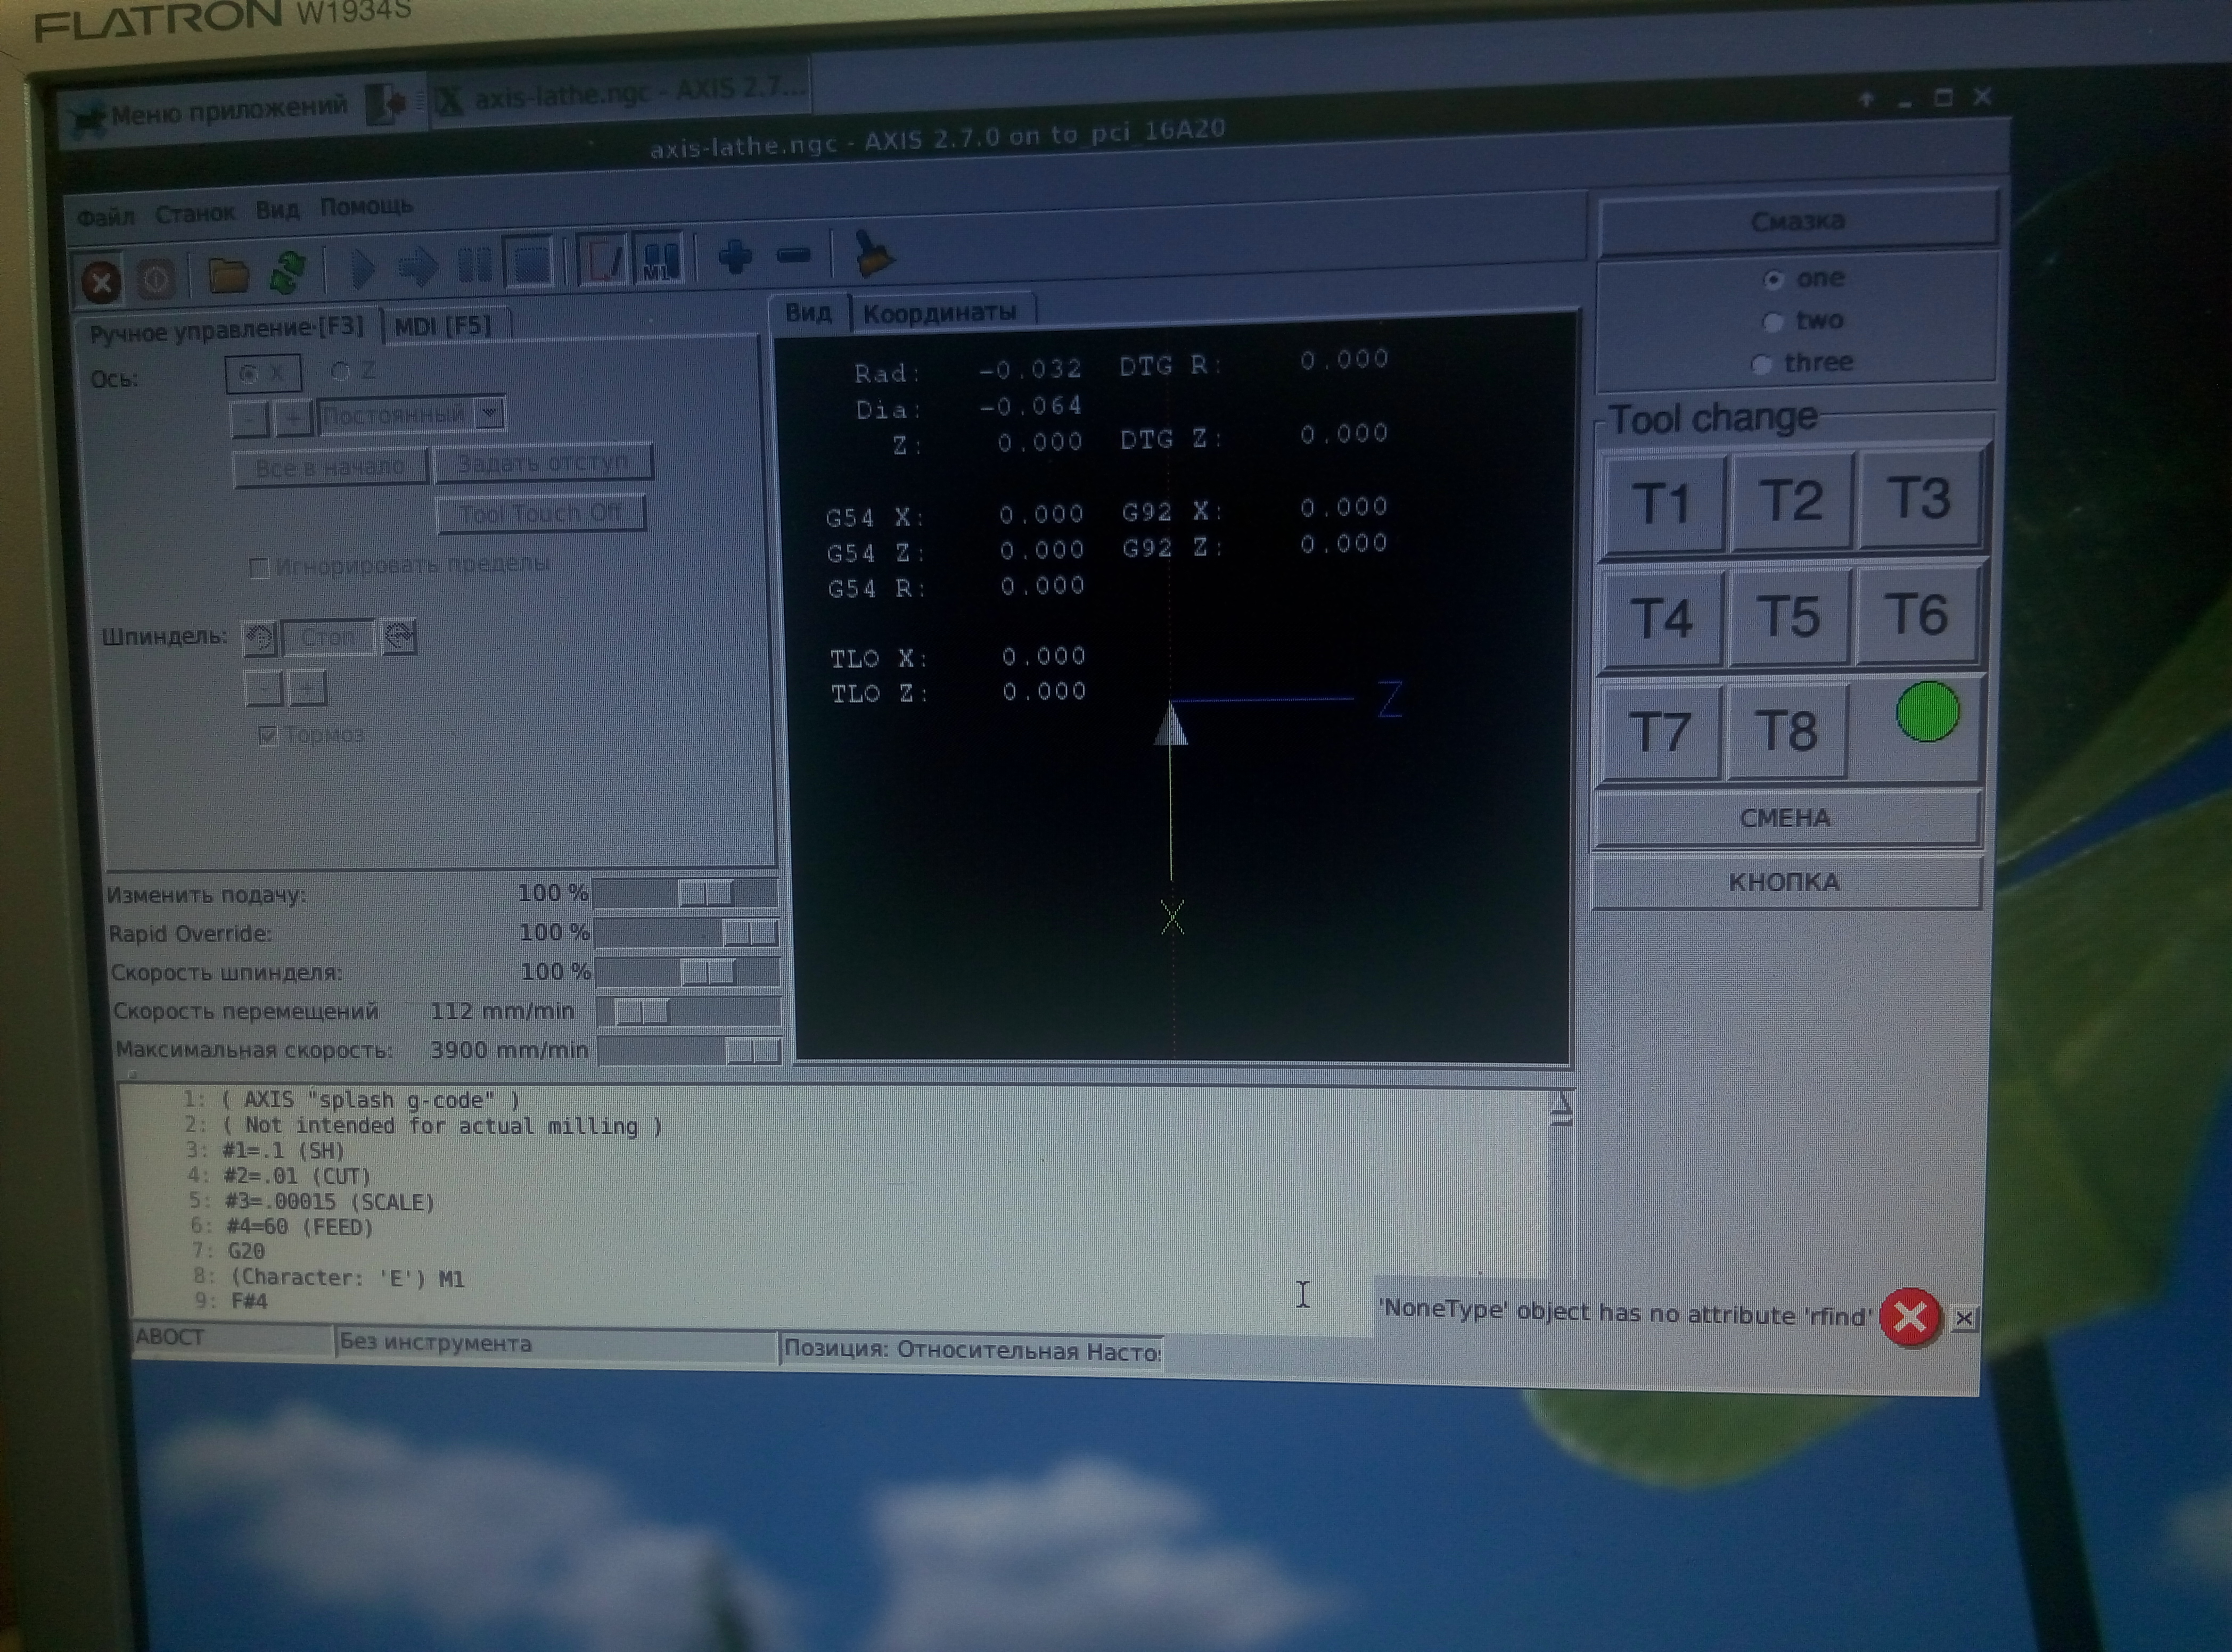
Task: Dismiss error notification with red X icon
Action: (x=1909, y=1317)
